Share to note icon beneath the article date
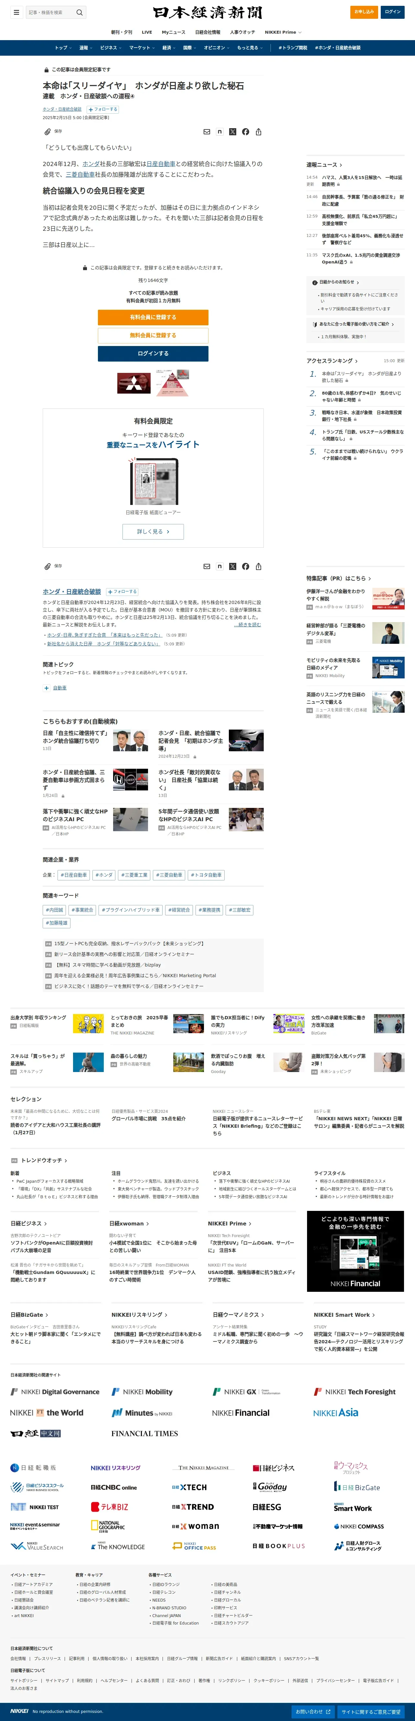 point(219,132)
